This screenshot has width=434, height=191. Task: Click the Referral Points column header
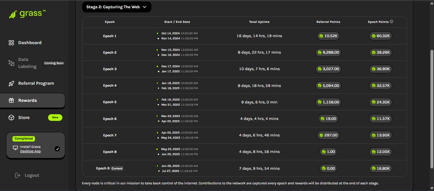pos(328,22)
